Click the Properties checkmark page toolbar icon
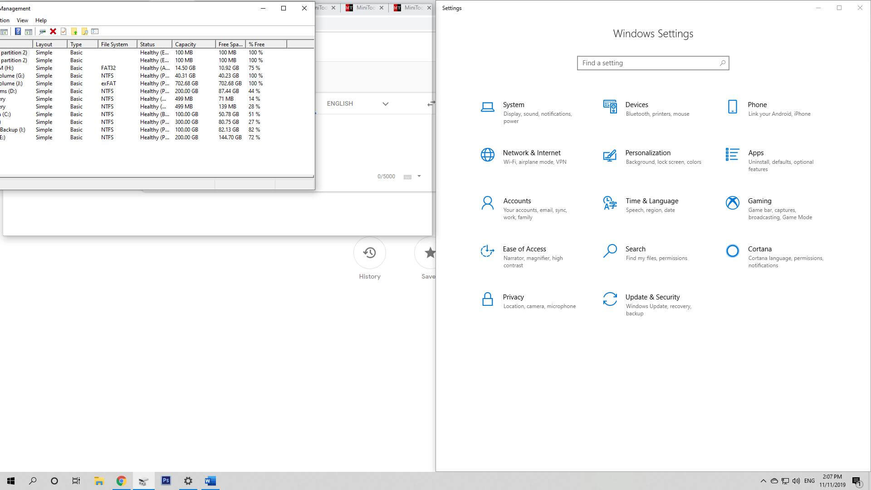The image size is (871, 490). click(64, 31)
